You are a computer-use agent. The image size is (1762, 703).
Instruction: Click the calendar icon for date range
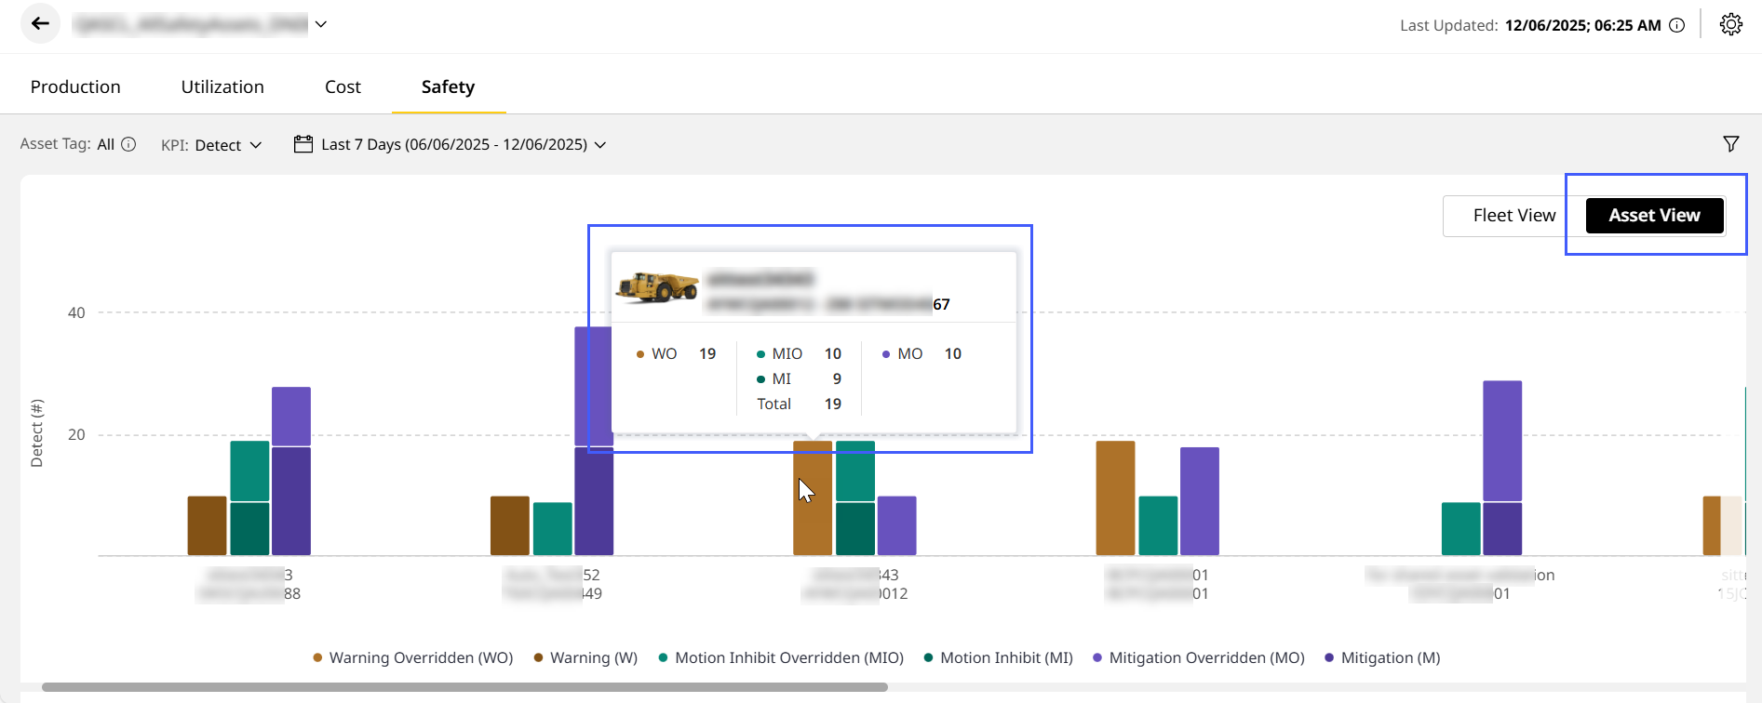pyautogui.click(x=303, y=144)
